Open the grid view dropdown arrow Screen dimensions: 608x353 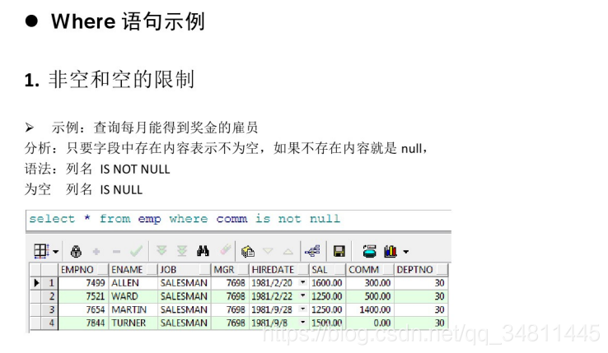[56, 252]
